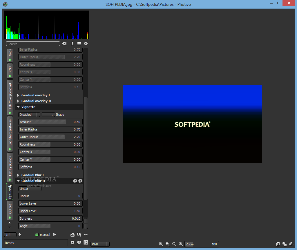Click the Vignette Outer Radius 2.20 slider
297x250 pixels.
[50, 137]
